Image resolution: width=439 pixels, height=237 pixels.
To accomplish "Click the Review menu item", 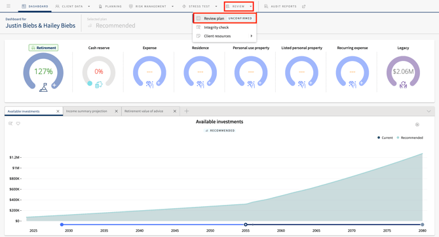I will (235, 6).
